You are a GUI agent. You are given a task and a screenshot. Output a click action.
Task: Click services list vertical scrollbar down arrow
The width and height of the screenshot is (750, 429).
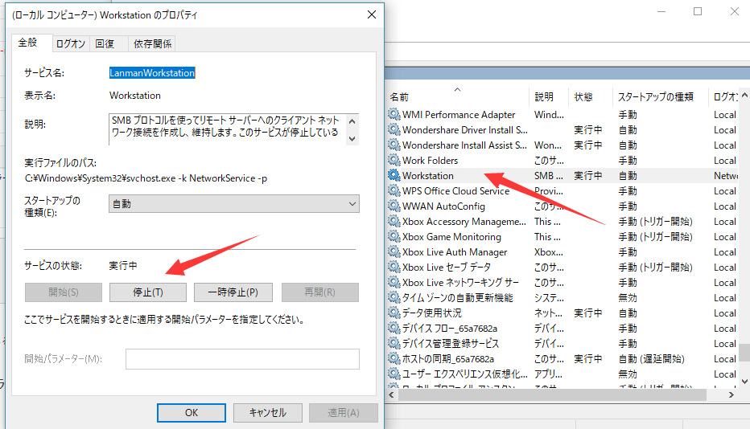point(744,382)
